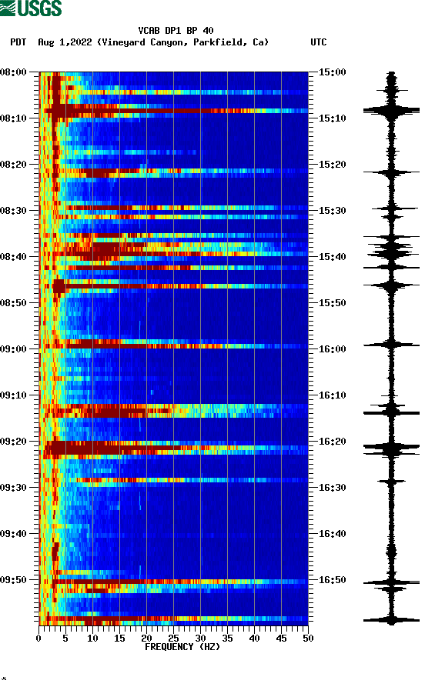Click the 09:10 PDT time label
The height and width of the screenshot is (687, 425).
(x=13, y=395)
